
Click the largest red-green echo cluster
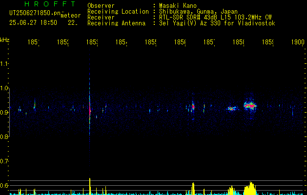click(250, 106)
